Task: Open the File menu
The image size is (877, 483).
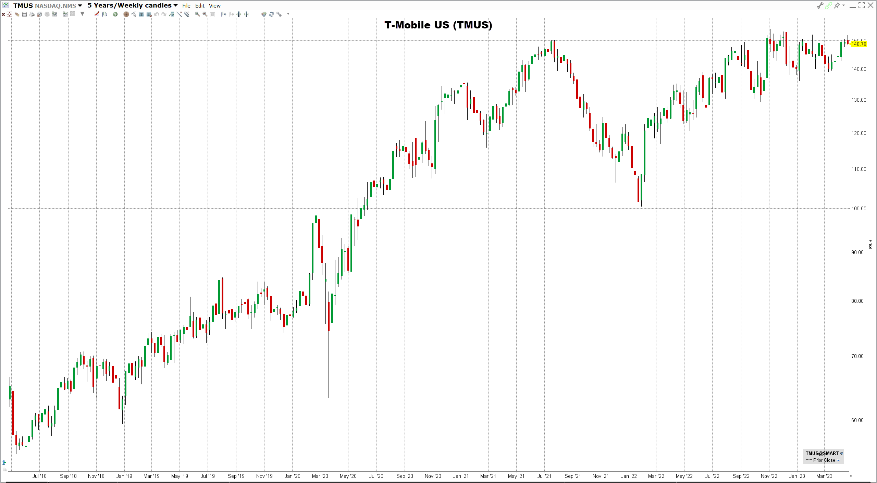Action: pyautogui.click(x=186, y=6)
